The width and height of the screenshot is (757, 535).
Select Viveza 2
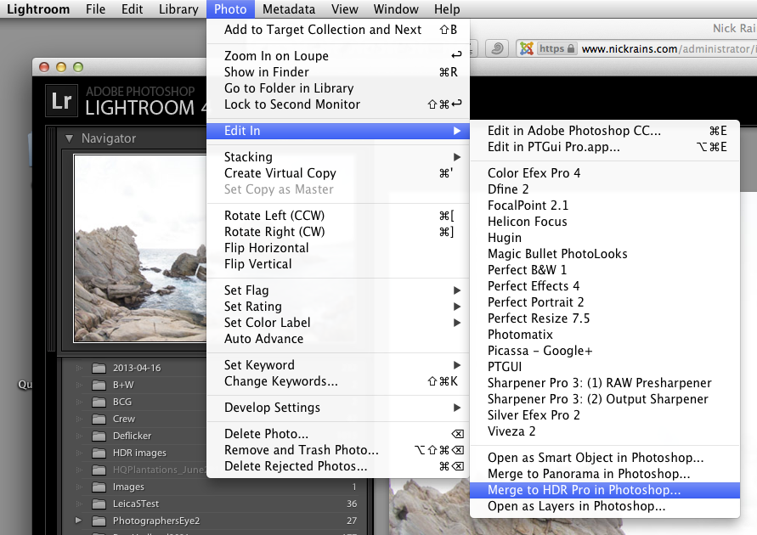(605, 431)
